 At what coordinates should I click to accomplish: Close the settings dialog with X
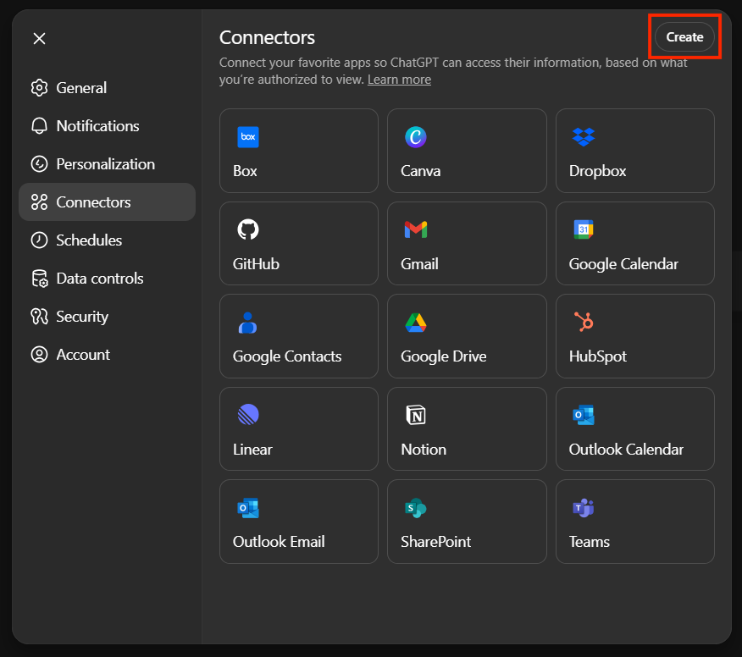click(x=39, y=38)
